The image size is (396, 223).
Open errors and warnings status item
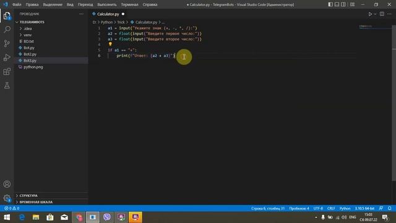pos(12,208)
